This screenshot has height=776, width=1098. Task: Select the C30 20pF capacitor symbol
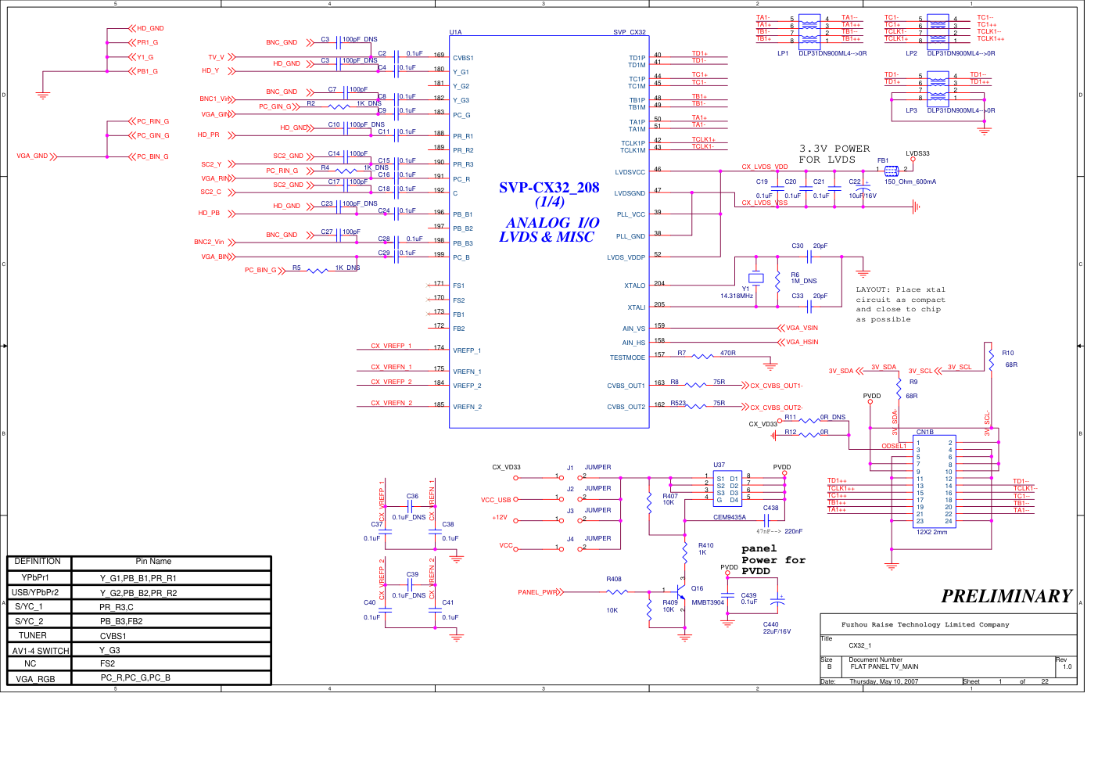pos(809,257)
